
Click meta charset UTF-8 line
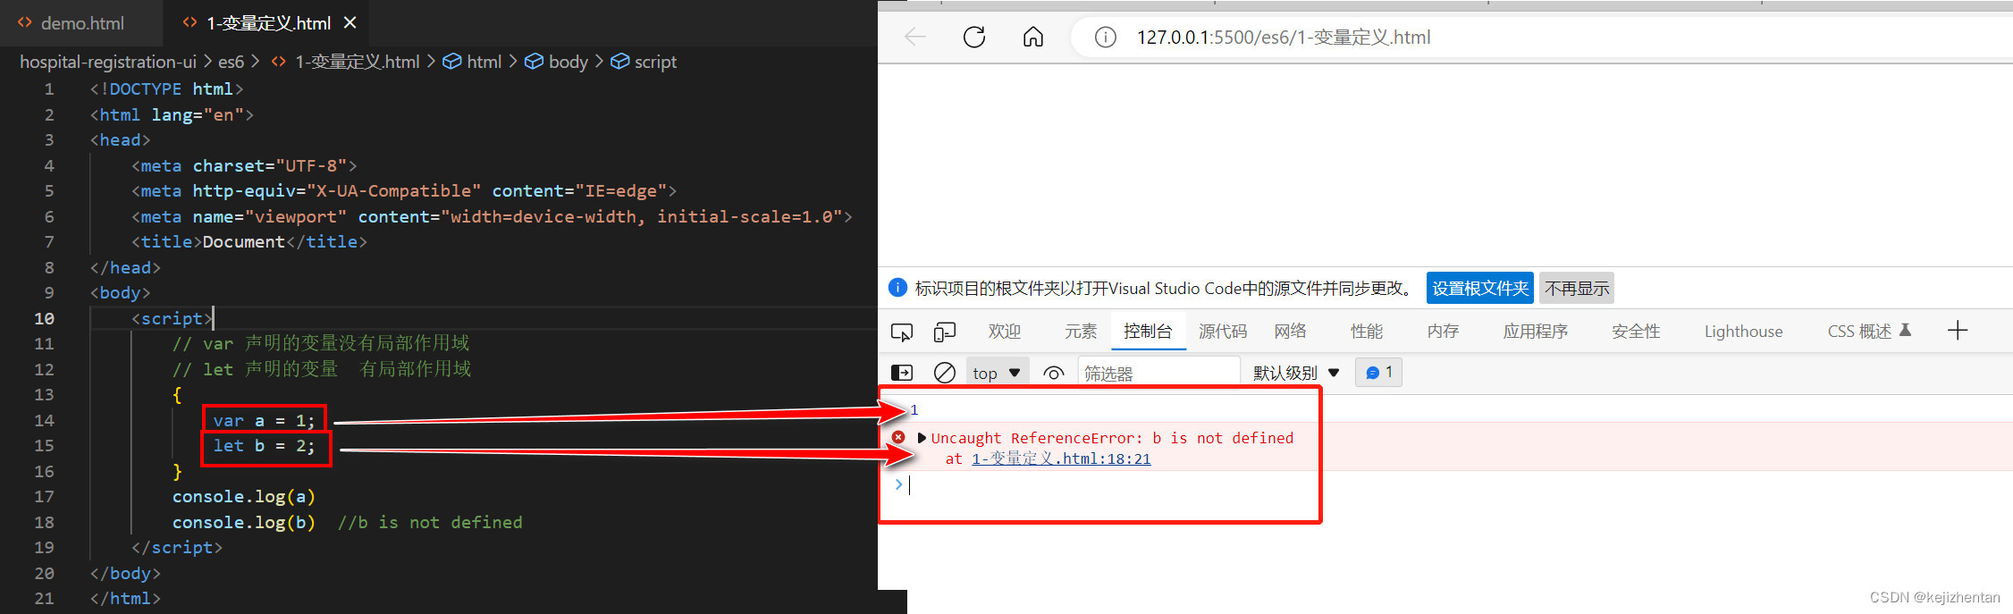point(244,165)
